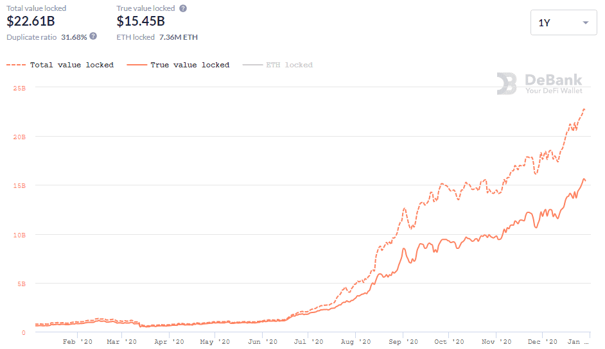The height and width of the screenshot is (349, 605).
Task: Click help icon next to True value locked
Action: coord(183,8)
